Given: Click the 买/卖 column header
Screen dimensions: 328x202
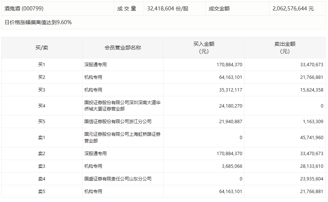Looking at the screenshot, I should coord(41,48).
